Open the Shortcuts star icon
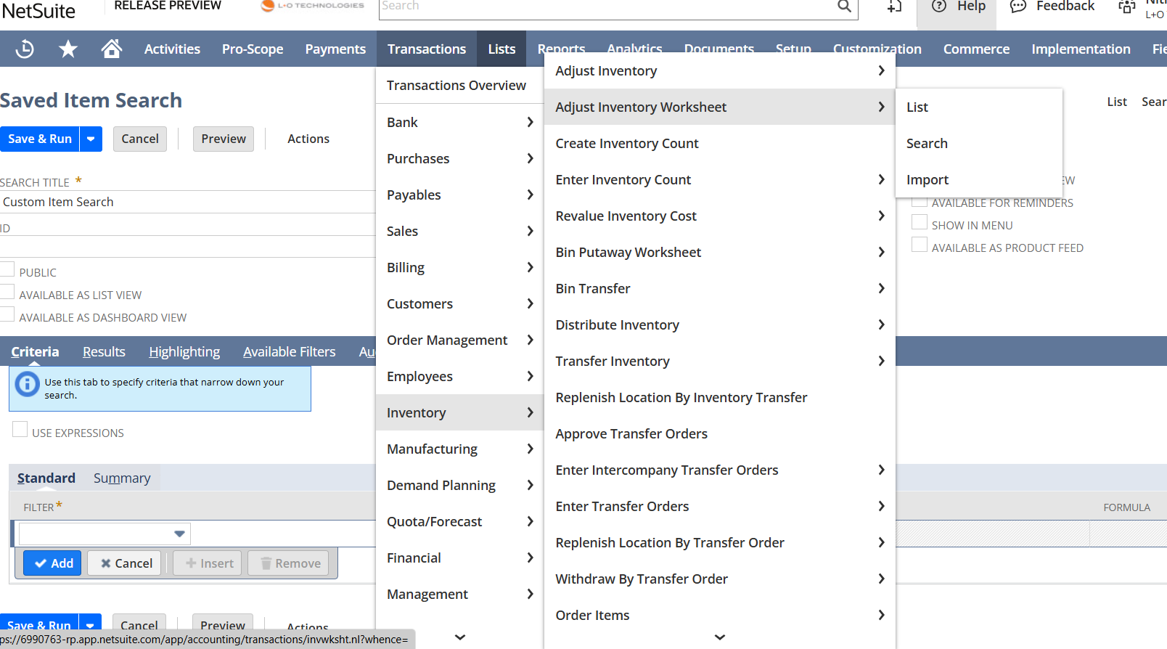The image size is (1167, 649). pos(68,49)
